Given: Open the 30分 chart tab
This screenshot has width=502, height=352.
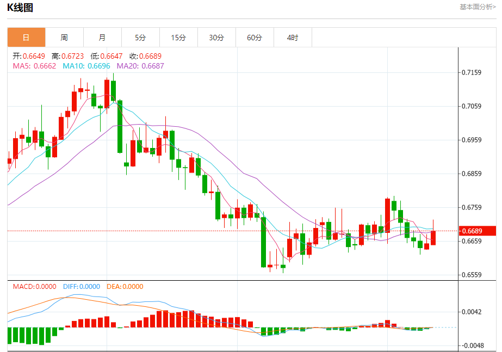Looking at the screenshot, I should coord(217,38).
